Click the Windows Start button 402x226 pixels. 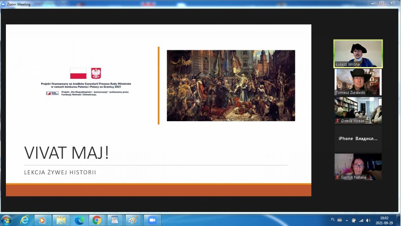pyautogui.click(x=7, y=220)
